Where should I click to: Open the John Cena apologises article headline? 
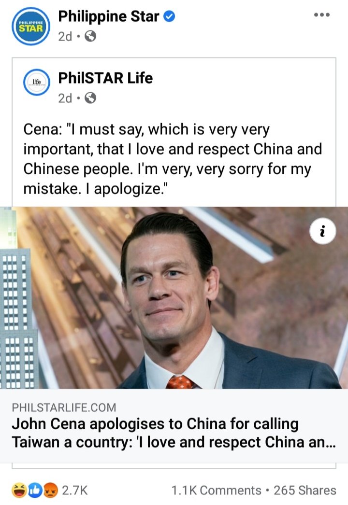174,433
